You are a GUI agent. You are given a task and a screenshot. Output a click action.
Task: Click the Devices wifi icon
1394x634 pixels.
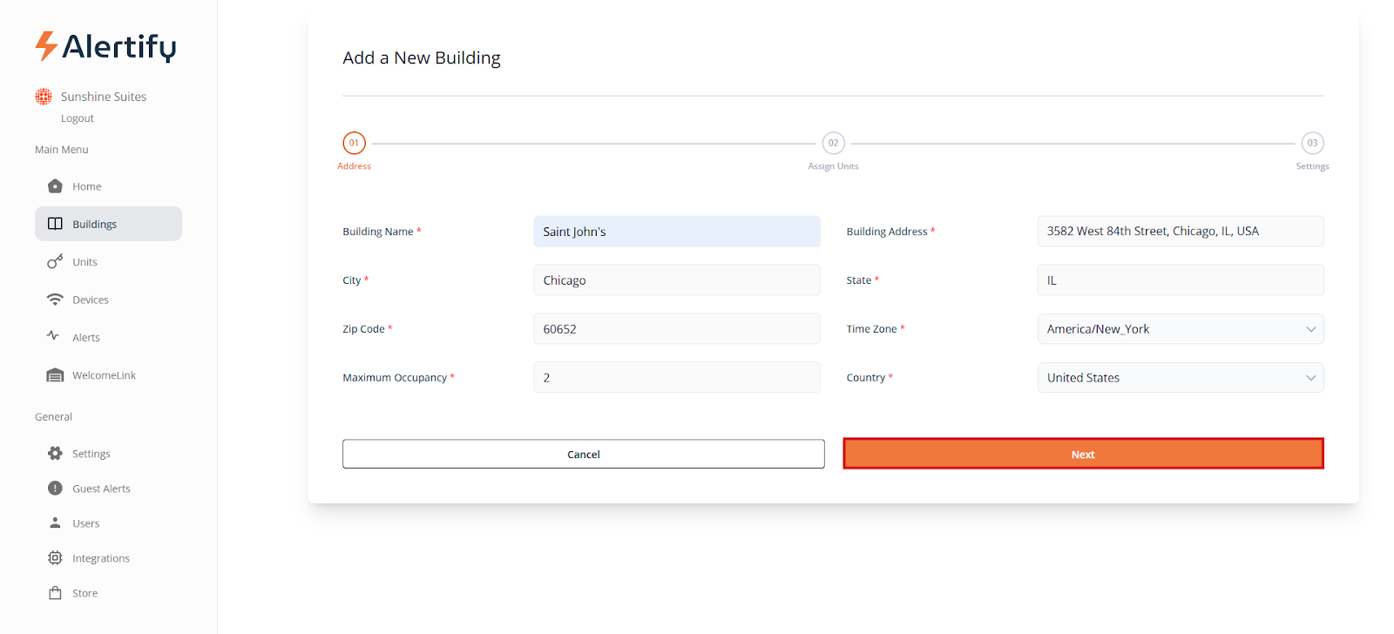[x=55, y=300]
